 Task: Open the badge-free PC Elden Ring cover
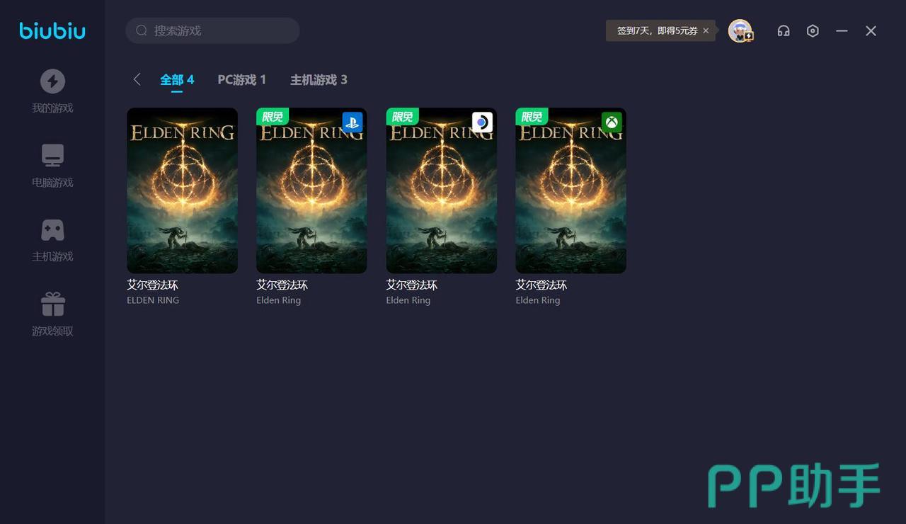[x=182, y=190]
